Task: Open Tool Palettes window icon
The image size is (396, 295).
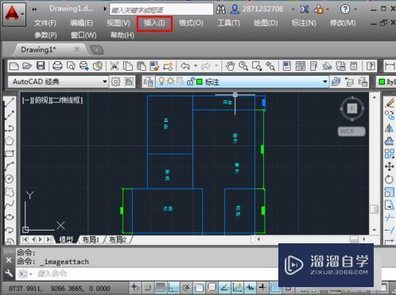Action: (x=313, y=66)
